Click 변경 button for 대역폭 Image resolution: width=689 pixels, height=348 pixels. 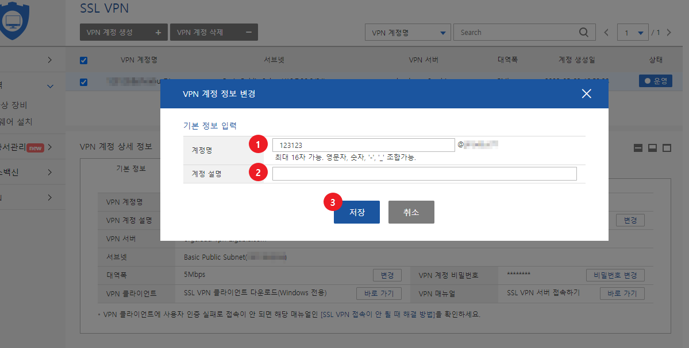click(387, 275)
